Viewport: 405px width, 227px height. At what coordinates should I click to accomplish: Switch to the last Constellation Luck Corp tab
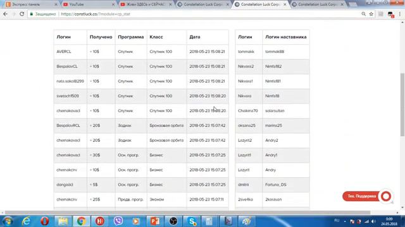click(x=318, y=4)
